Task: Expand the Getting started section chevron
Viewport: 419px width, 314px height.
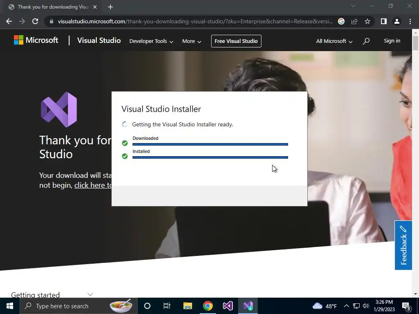Action: pyautogui.click(x=90, y=294)
